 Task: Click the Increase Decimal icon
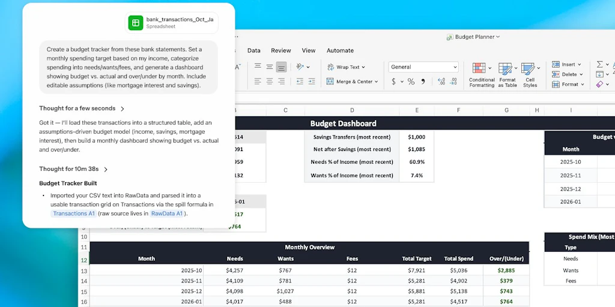tap(441, 82)
